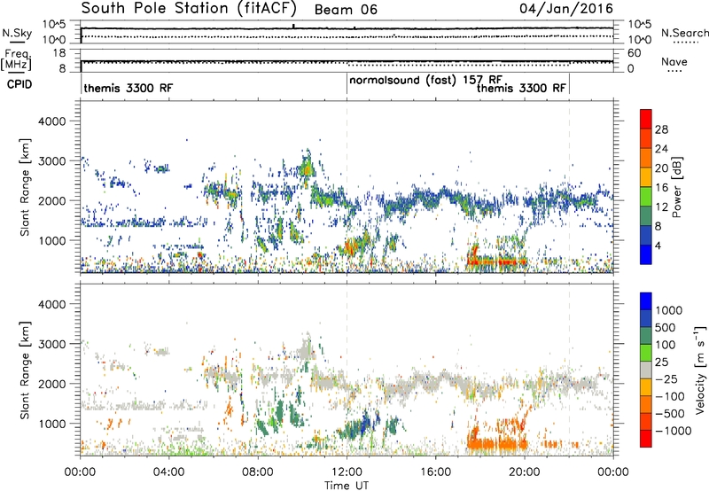
Task: Click the date '04/Jan/2016'
Action: pos(566,9)
